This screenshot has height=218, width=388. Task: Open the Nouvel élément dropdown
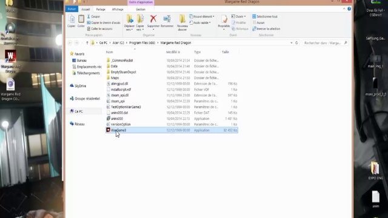click(202, 16)
